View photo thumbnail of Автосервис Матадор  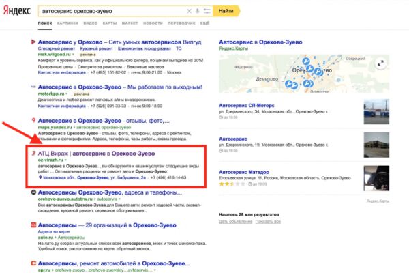click(x=376, y=178)
